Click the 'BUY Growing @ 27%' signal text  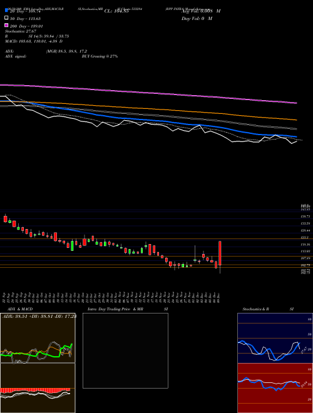click(100, 56)
